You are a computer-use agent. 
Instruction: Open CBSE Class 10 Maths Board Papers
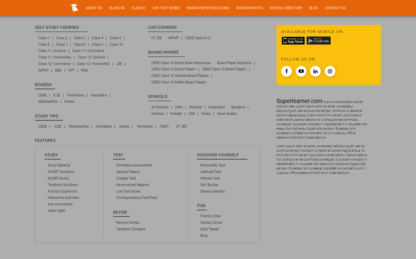coord(179,82)
